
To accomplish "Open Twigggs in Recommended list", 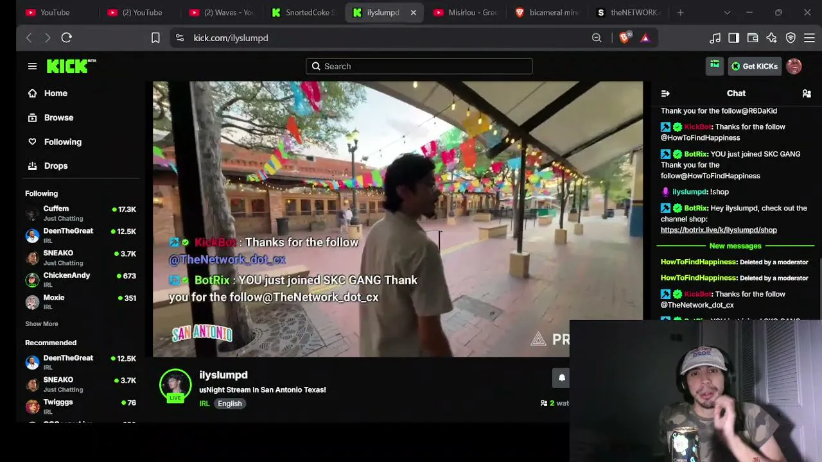I will pyautogui.click(x=81, y=407).
